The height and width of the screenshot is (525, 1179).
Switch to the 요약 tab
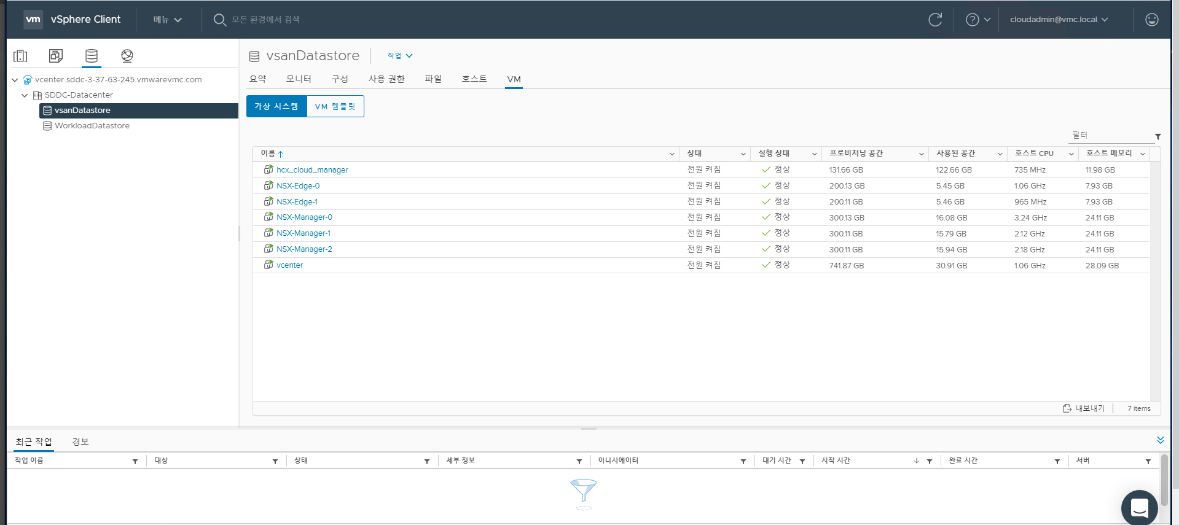click(x=258, y=79)
